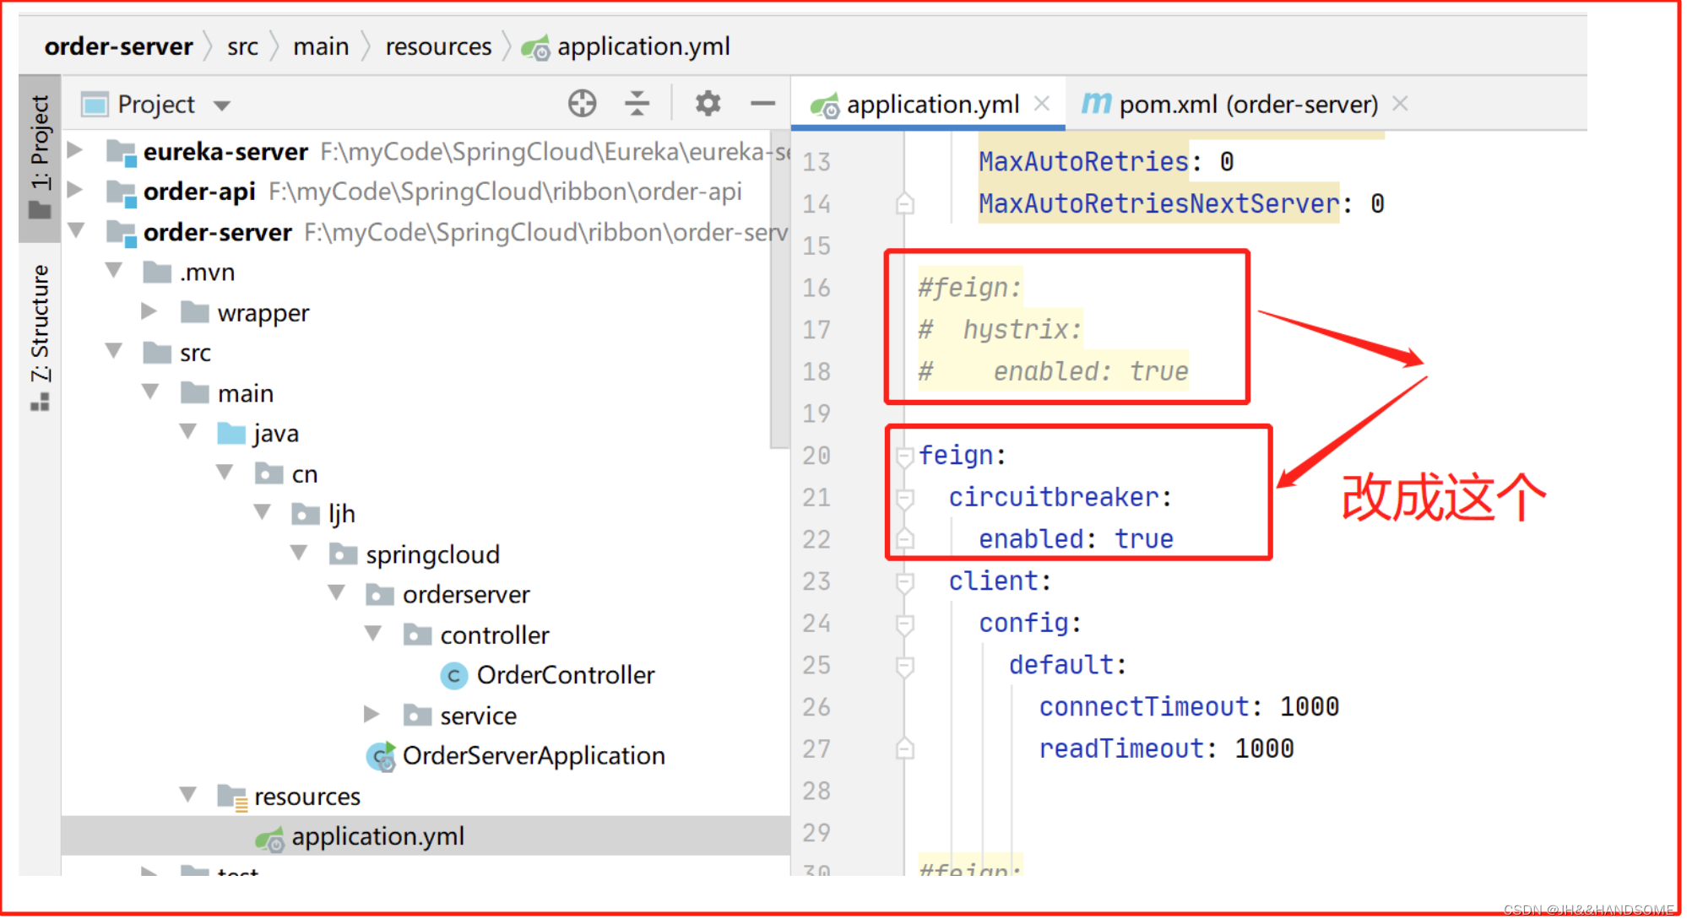
Task: Click 'MaxAutoRetriesNextServer' on line 14
Action: 1159,204
